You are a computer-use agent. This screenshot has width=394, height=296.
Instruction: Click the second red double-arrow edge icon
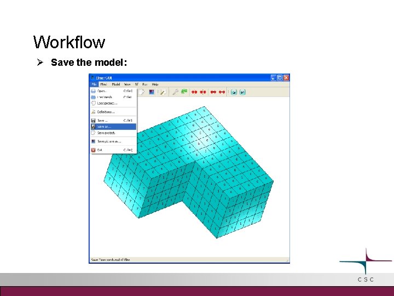point(222,92)
